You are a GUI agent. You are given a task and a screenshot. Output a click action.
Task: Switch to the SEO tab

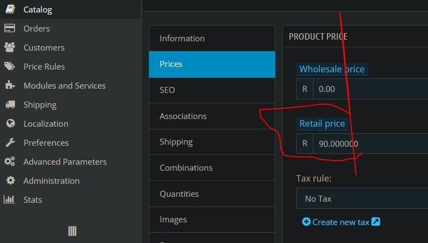pos(212,90)
